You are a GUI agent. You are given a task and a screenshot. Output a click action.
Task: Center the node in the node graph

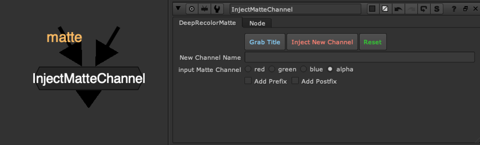[x=192, y=9]
